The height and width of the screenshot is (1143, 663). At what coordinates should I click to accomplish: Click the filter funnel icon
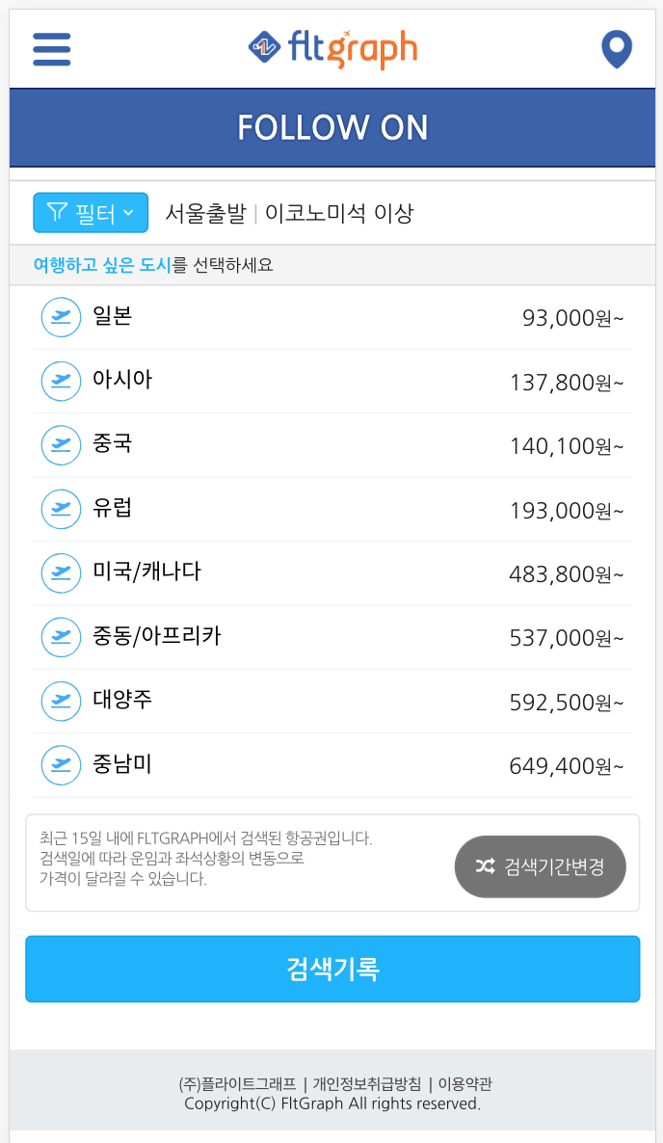tap(56, 212)
